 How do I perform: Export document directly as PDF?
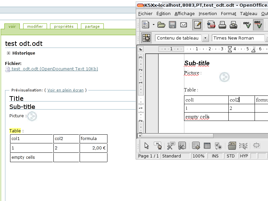click(211, 25)
